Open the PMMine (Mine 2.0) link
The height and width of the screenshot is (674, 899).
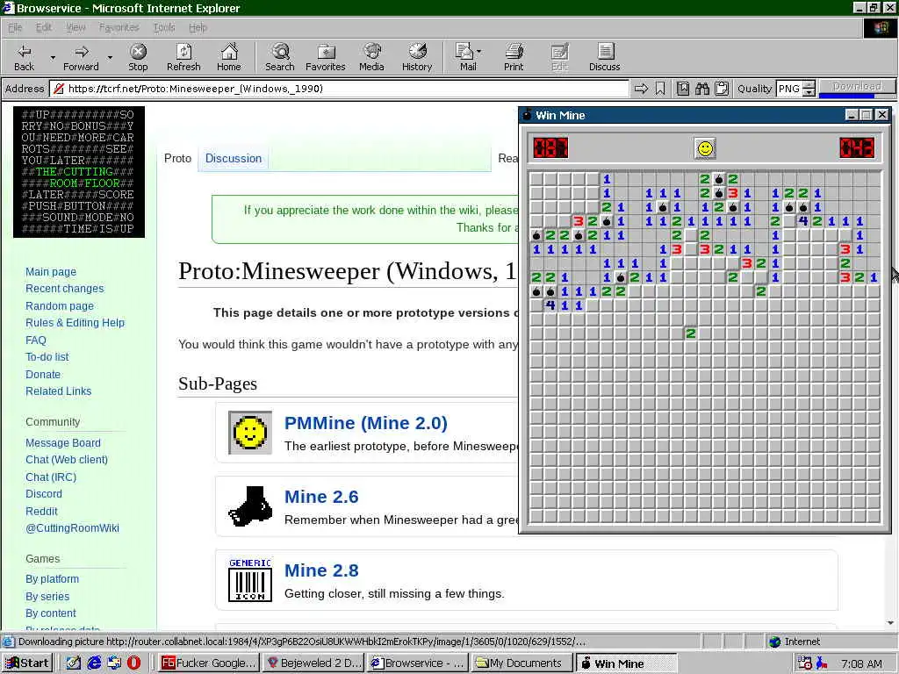click(x=366, y=423)
